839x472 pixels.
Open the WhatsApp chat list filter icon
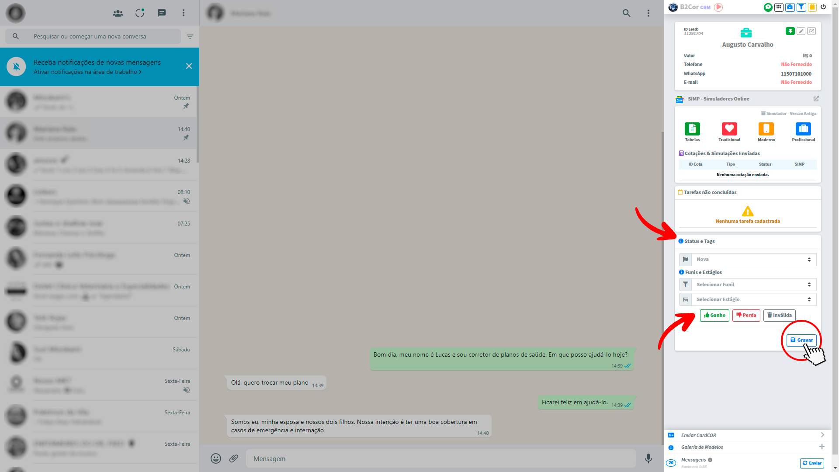point(190,37)
